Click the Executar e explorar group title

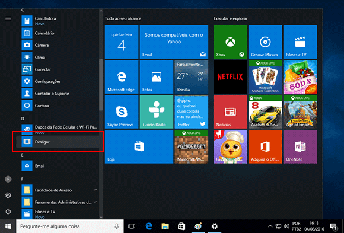click(230, 18)
